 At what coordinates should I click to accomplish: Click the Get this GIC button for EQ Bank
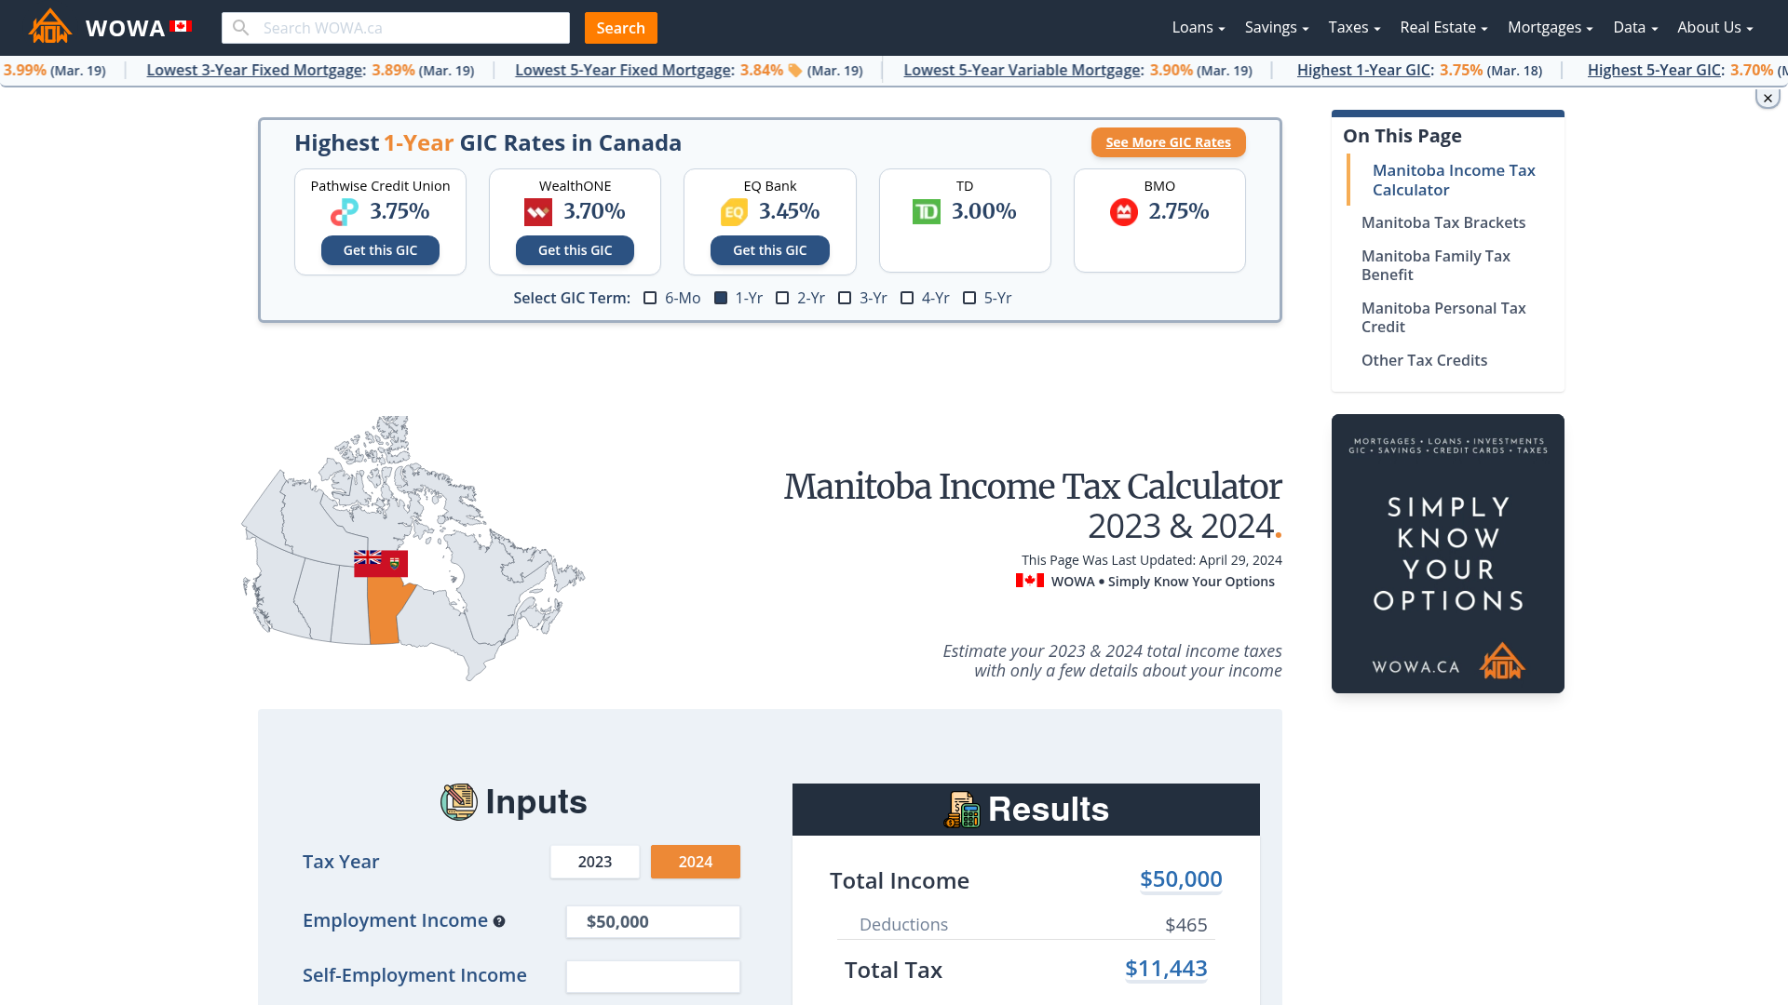tap(770, 250)
